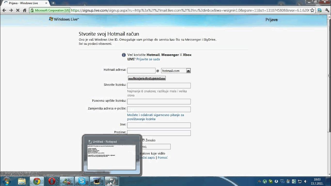Click the browser forward arrow

coord(11,10)
